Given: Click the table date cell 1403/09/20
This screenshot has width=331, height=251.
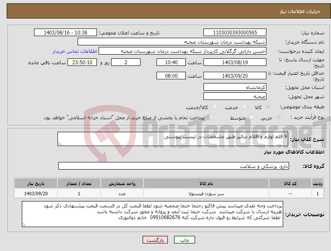Looking at the screenshot, I should tap(36, 193).
